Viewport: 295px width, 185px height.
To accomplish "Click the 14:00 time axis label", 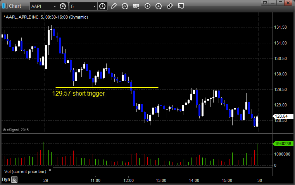I will coord(194,180).
